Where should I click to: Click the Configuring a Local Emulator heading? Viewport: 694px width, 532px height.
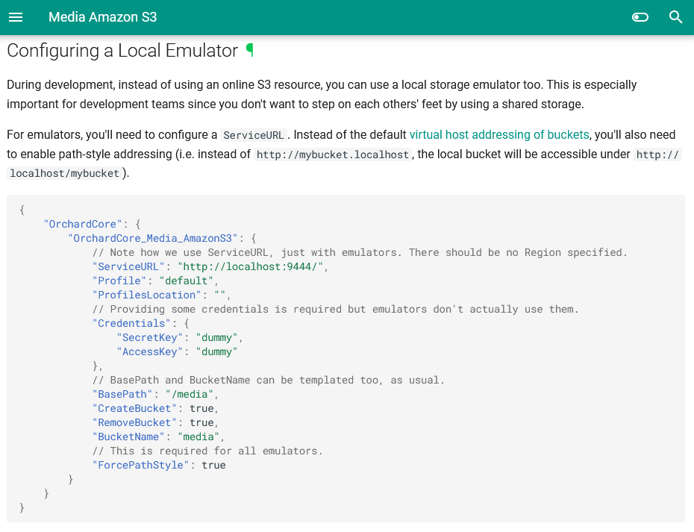[122, 51]
